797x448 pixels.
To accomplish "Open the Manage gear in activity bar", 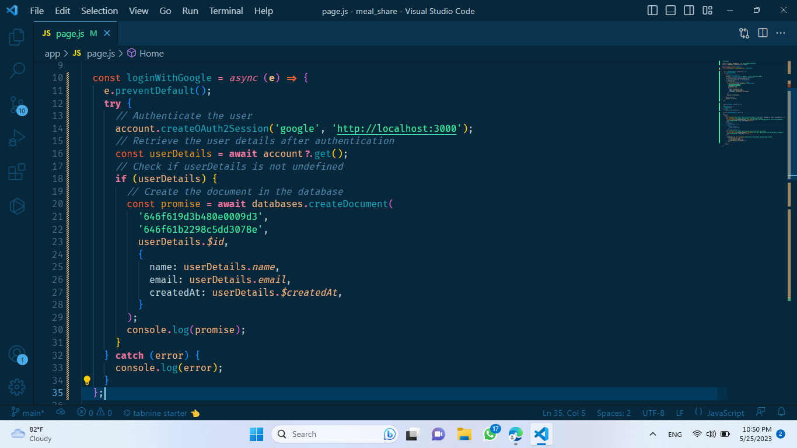I will (x=17, y=387).
